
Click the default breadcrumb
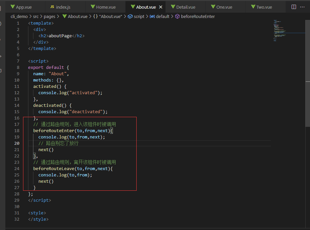coord(162,17)
